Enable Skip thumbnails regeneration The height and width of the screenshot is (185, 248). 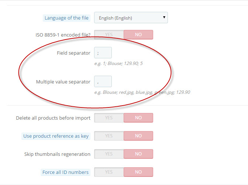109,154
